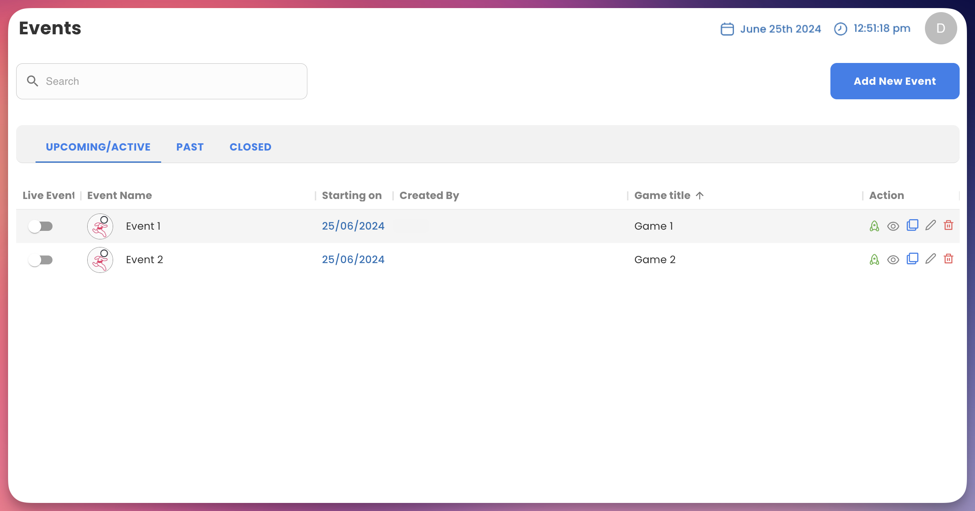Click Event 2 runner thumbnail

pyautogui.click(x=100, y=260)
